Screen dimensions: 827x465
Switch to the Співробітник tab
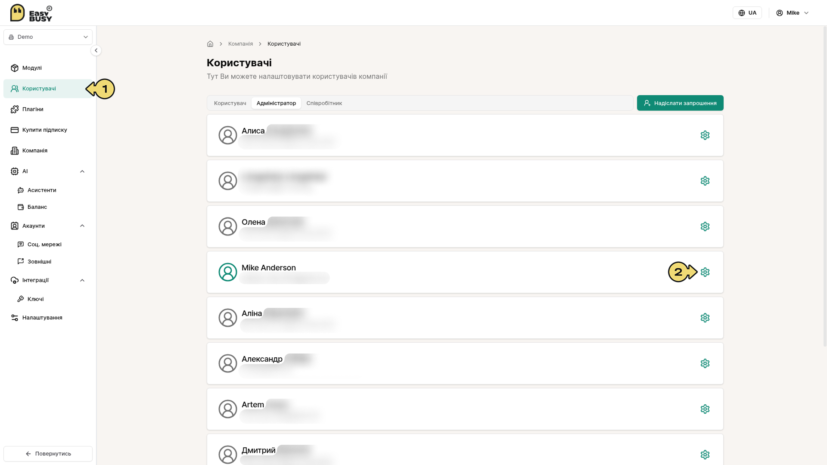coord(324,103)
